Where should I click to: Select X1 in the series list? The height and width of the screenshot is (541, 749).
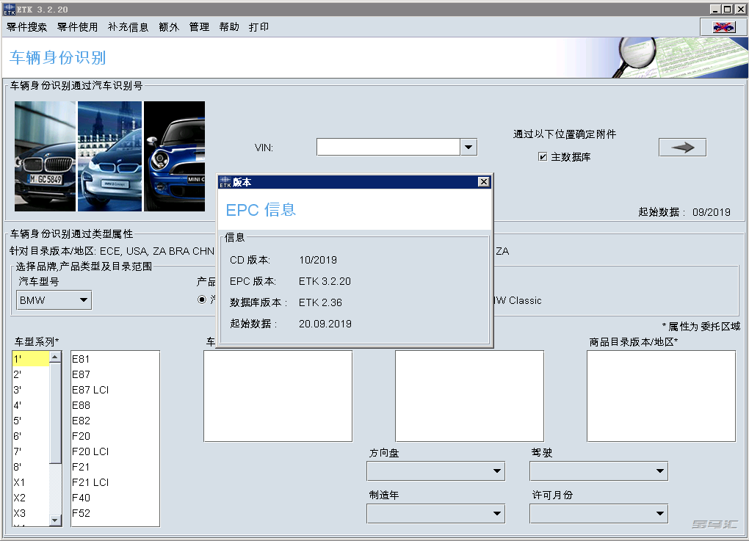coord(31,482)
